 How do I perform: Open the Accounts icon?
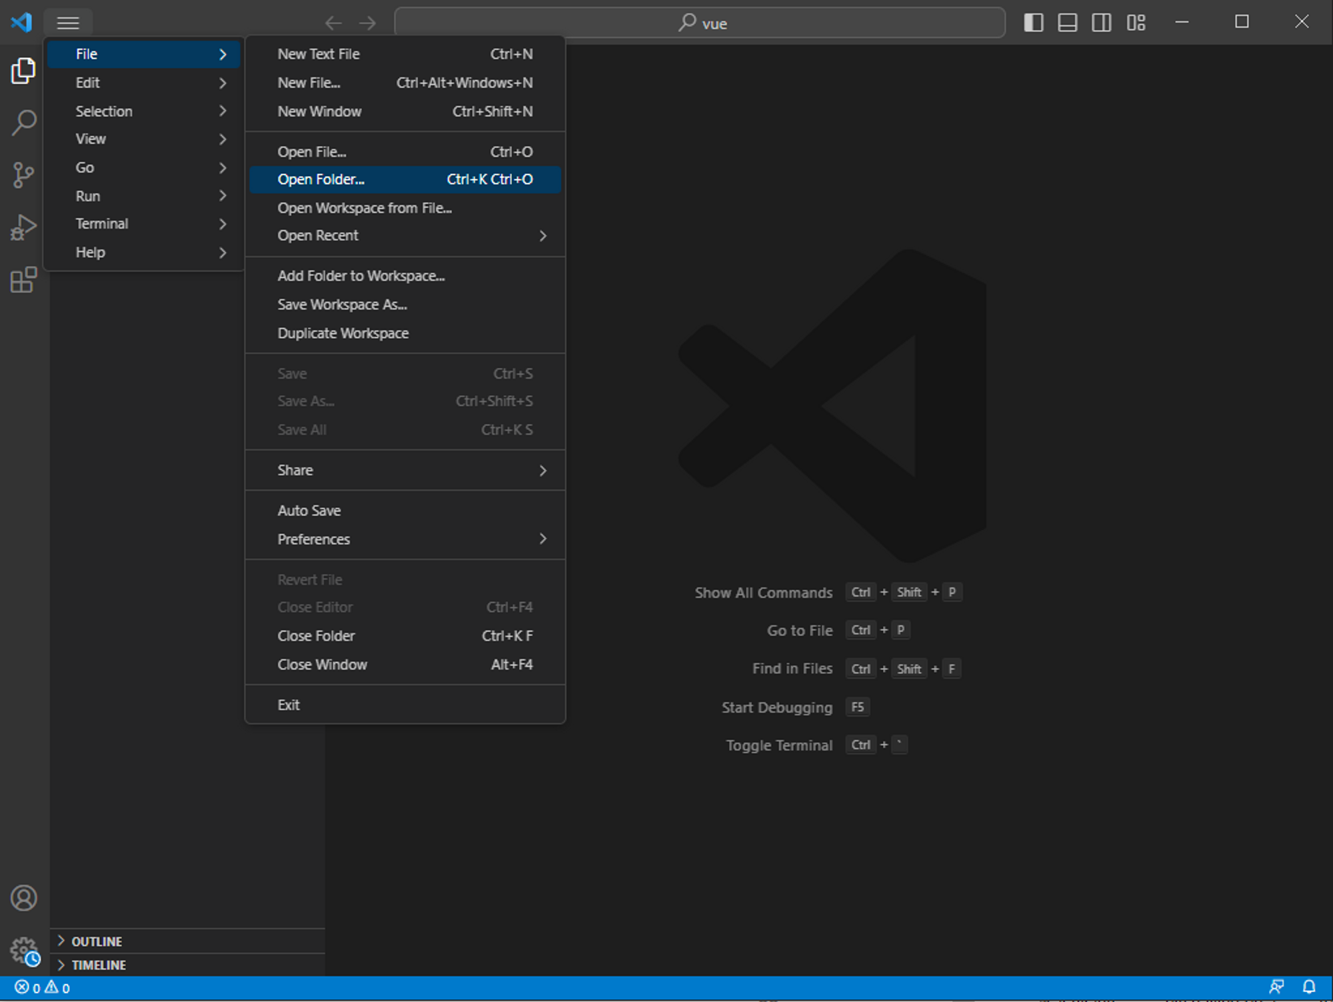coord(23,898)
